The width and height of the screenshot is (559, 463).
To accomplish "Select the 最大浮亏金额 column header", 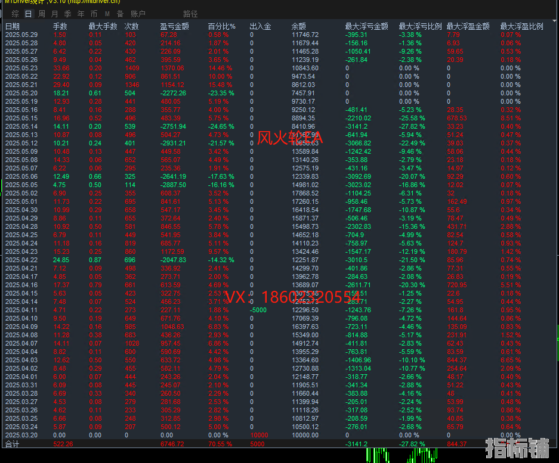I will (366, 26).
